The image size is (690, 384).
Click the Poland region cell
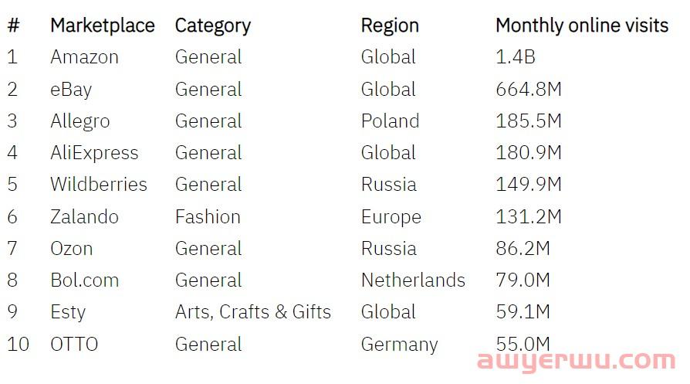click(390, 121)
